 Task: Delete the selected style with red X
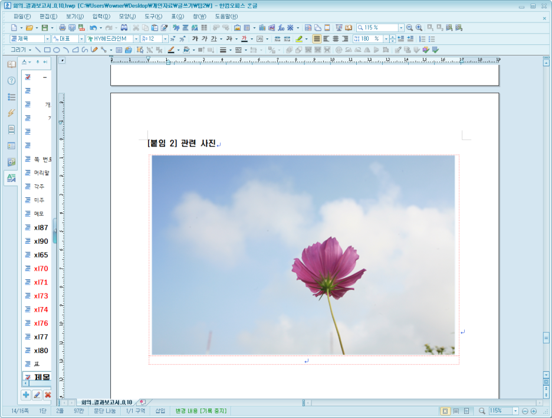coord(48,395)
